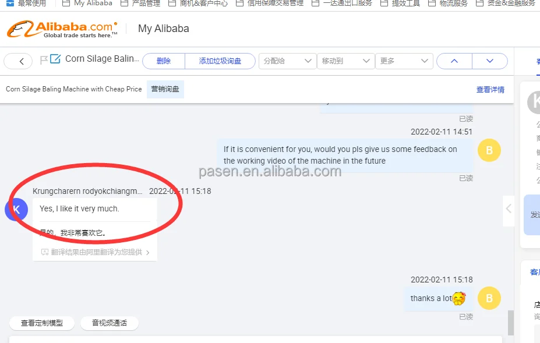Open 查看详情 details link

coord(490,90)
